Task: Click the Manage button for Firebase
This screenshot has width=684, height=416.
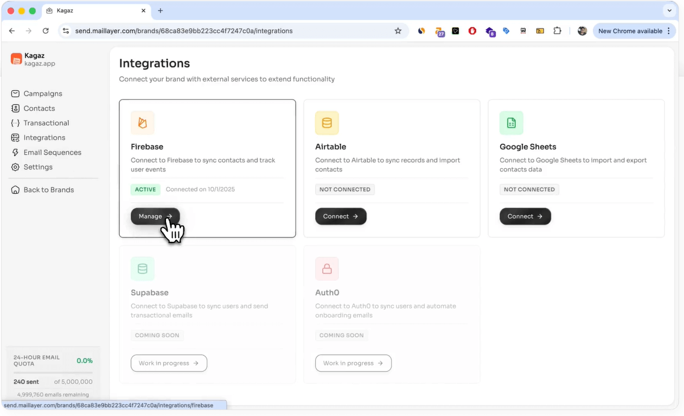Action: click(155, 216)
